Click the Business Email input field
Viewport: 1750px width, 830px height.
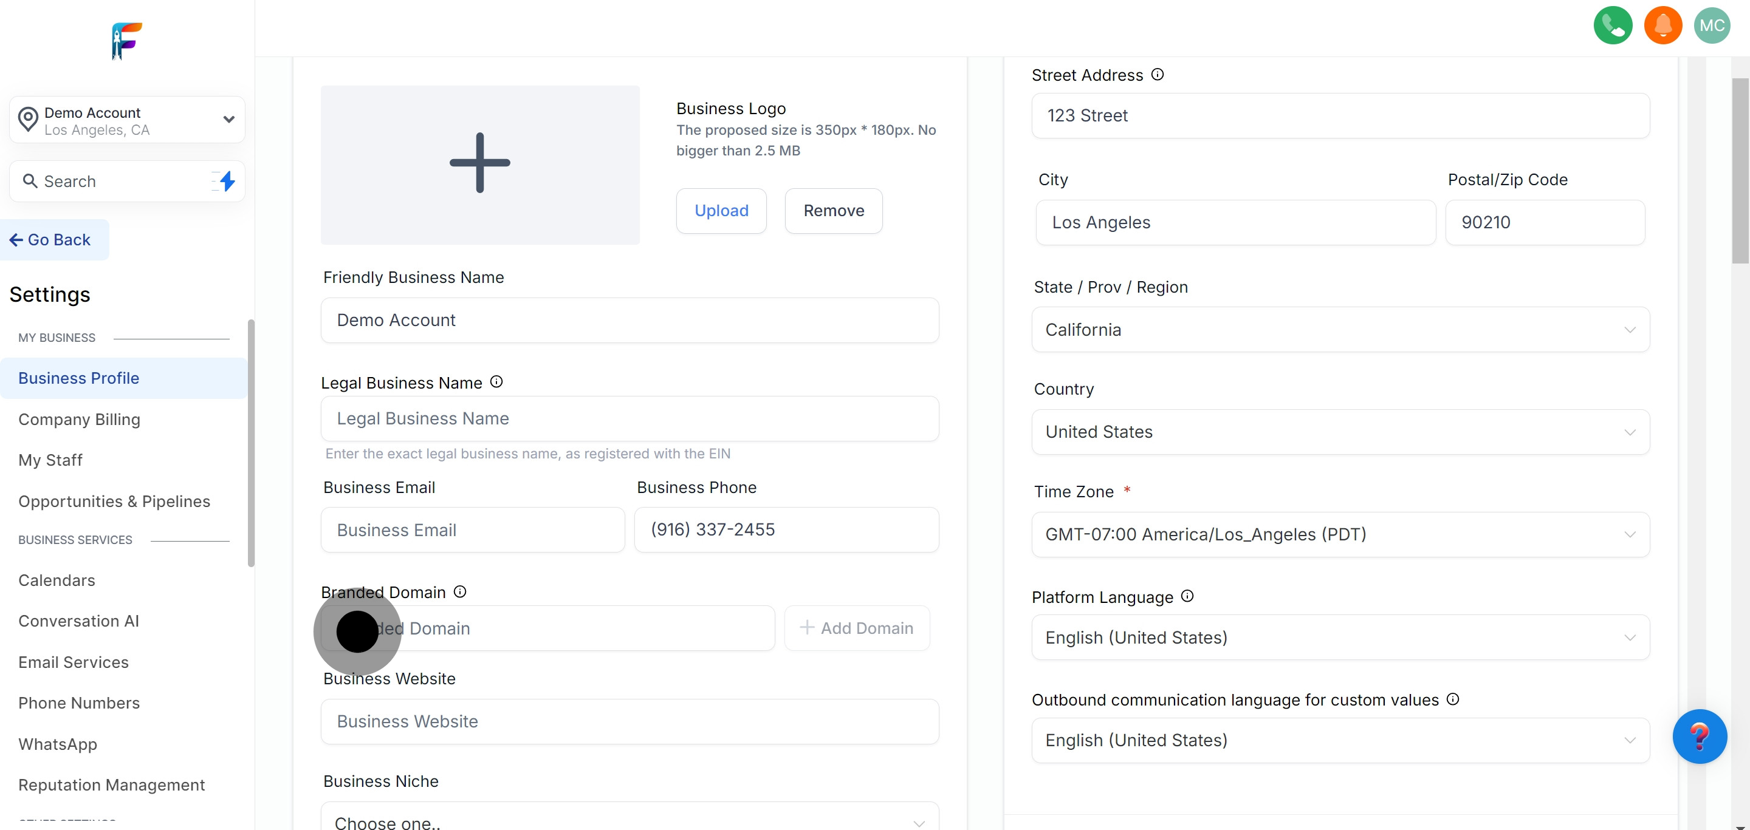click(472, 530)
